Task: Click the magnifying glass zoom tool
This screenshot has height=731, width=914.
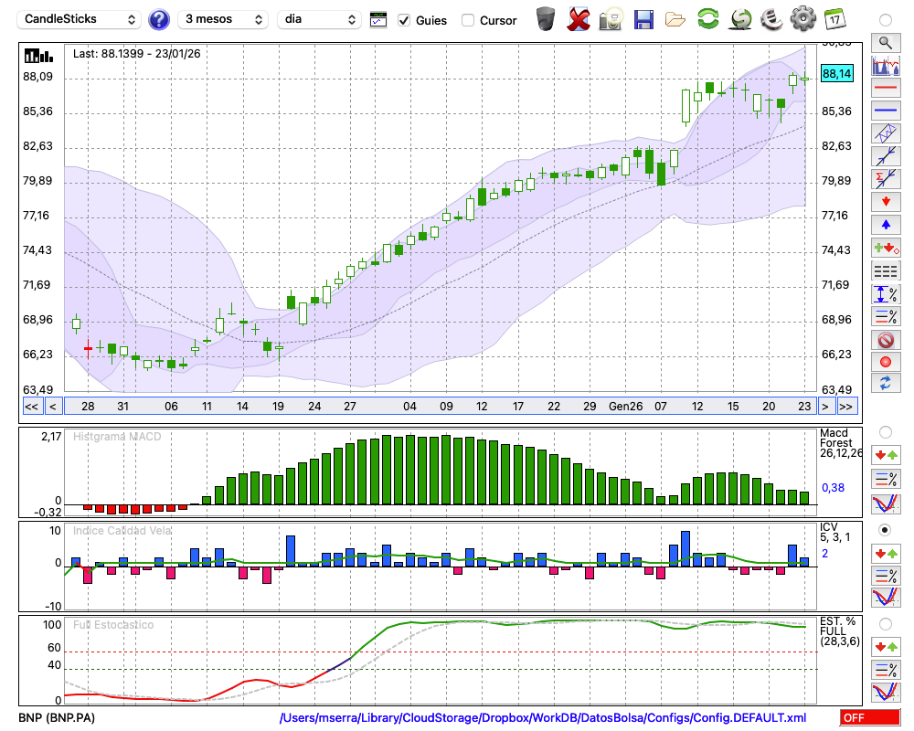Action: pyautogui.click(x=885, y=42)
